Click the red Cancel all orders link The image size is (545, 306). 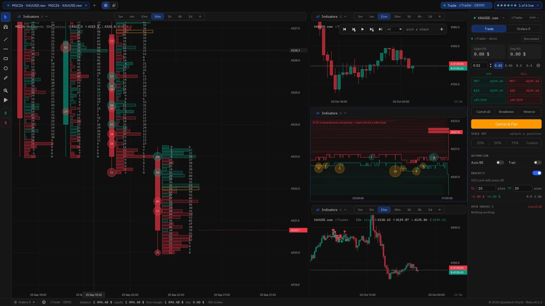534,207
